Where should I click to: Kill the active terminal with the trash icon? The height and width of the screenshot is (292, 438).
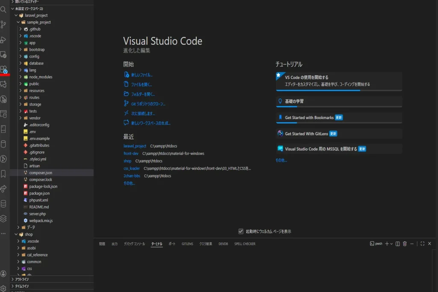click(405, 244)
